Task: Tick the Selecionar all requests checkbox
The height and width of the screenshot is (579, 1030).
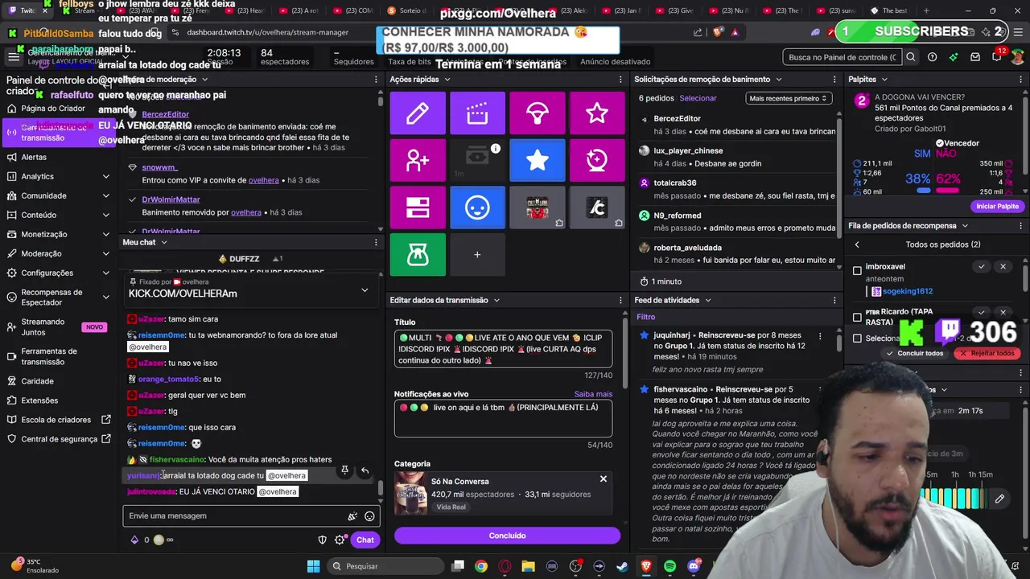Action: coord(858,339)
